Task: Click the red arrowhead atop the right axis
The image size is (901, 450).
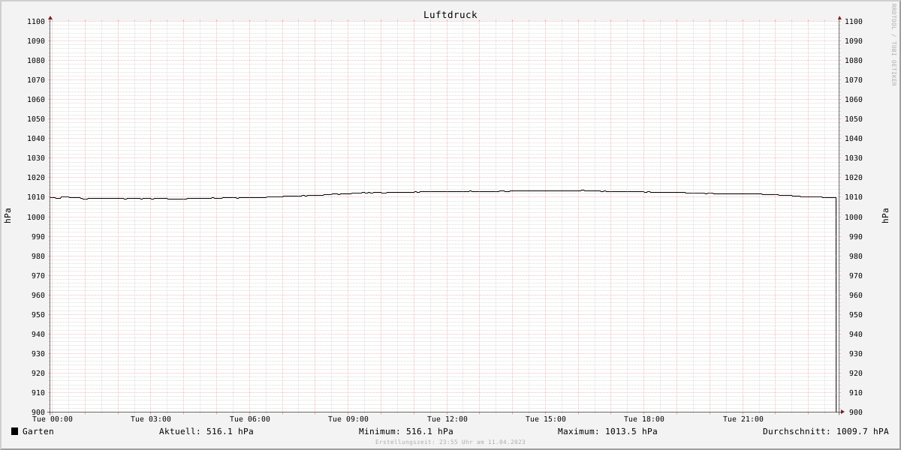Action: (839, 17)
